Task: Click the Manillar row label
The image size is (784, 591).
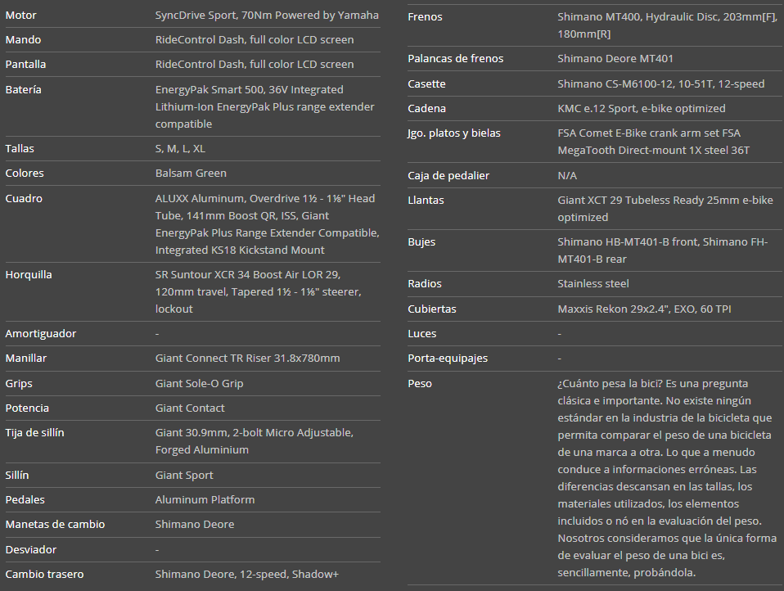Action: tap(26, 358)
